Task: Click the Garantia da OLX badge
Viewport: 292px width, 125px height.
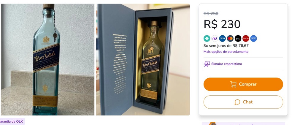Action: click(11, 121)
